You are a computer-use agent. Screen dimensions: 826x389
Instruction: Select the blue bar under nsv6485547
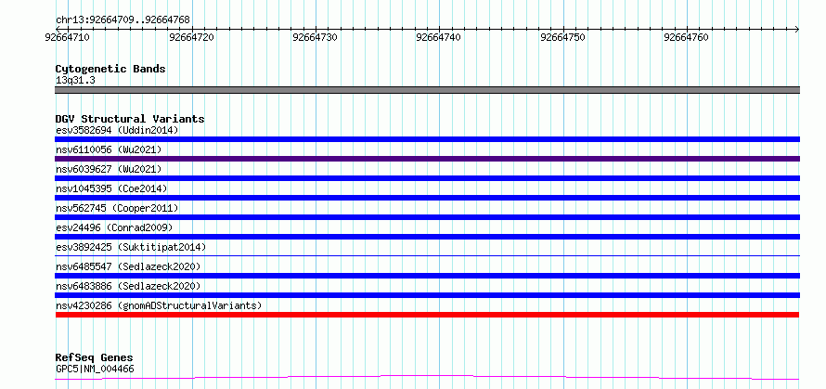point(427,276)
